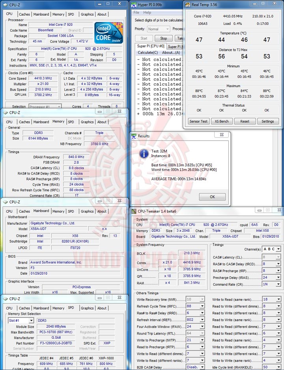Open Precharge Delay (tRAS) dropdown

click(278, 278)
